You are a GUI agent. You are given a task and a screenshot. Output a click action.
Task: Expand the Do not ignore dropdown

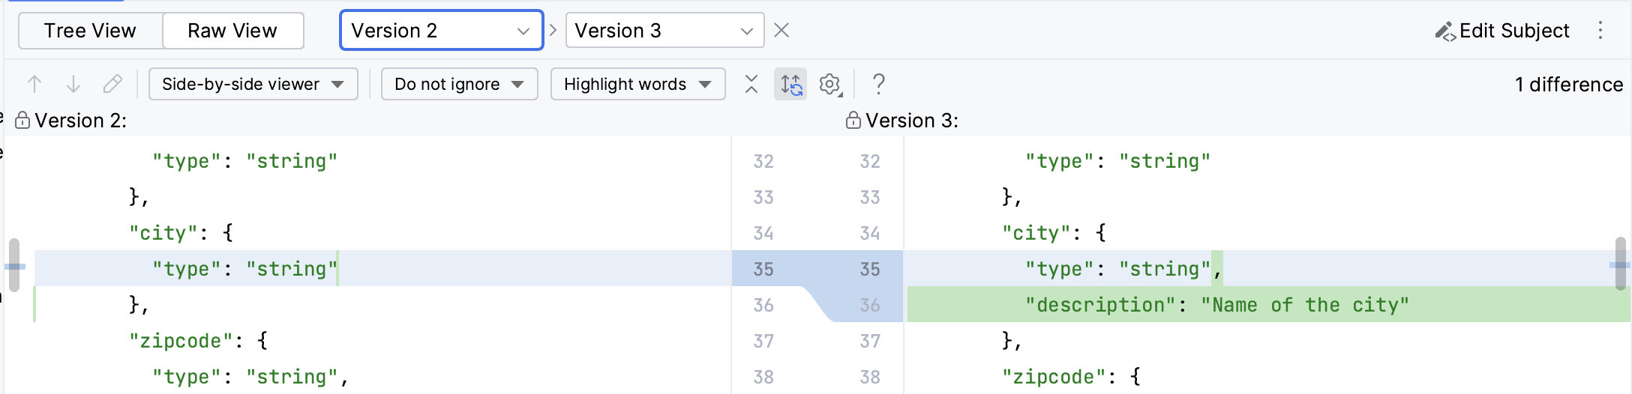(x=459, y=84)
